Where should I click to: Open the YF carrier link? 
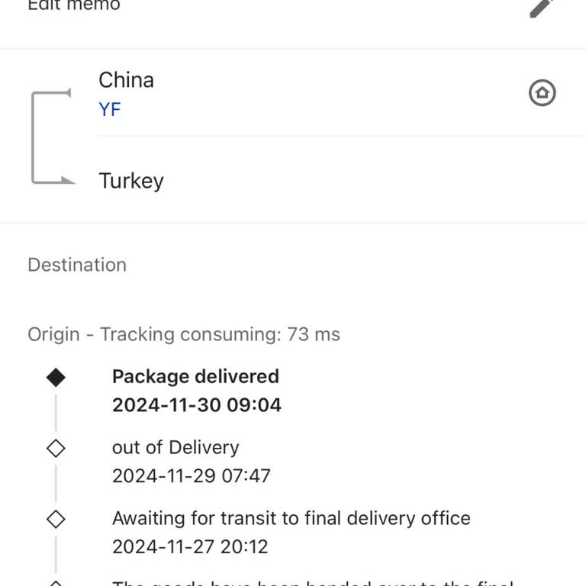110,109
